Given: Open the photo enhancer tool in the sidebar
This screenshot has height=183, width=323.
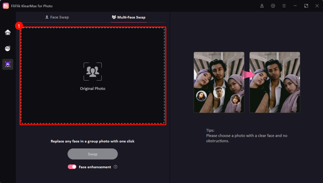Looking at the screenshot, I should [x=8, y=48].
